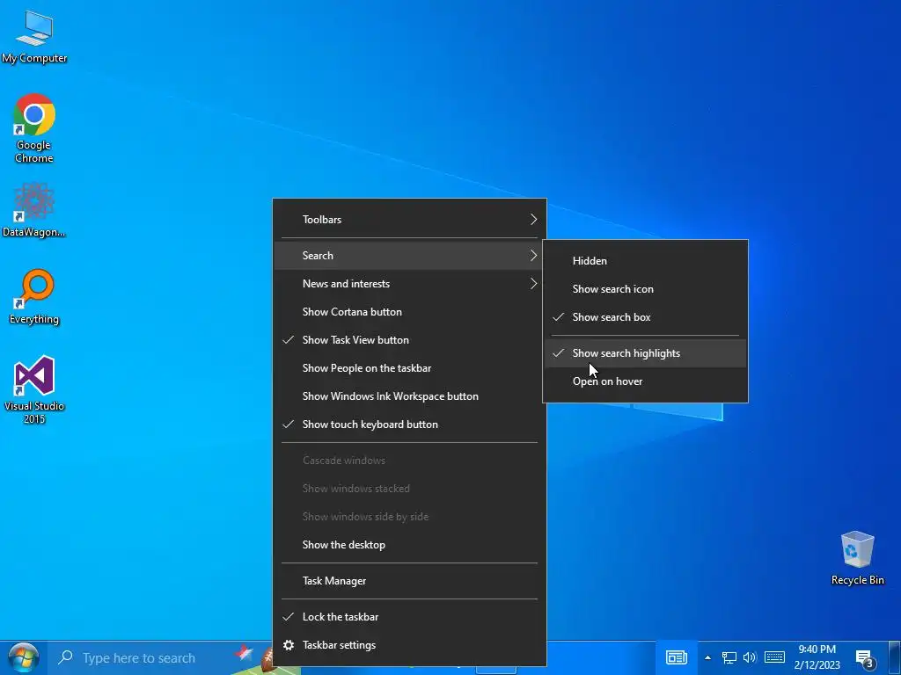Open the My Computer desktop icon
901x675 pixels.
click(x=34, y=36)
